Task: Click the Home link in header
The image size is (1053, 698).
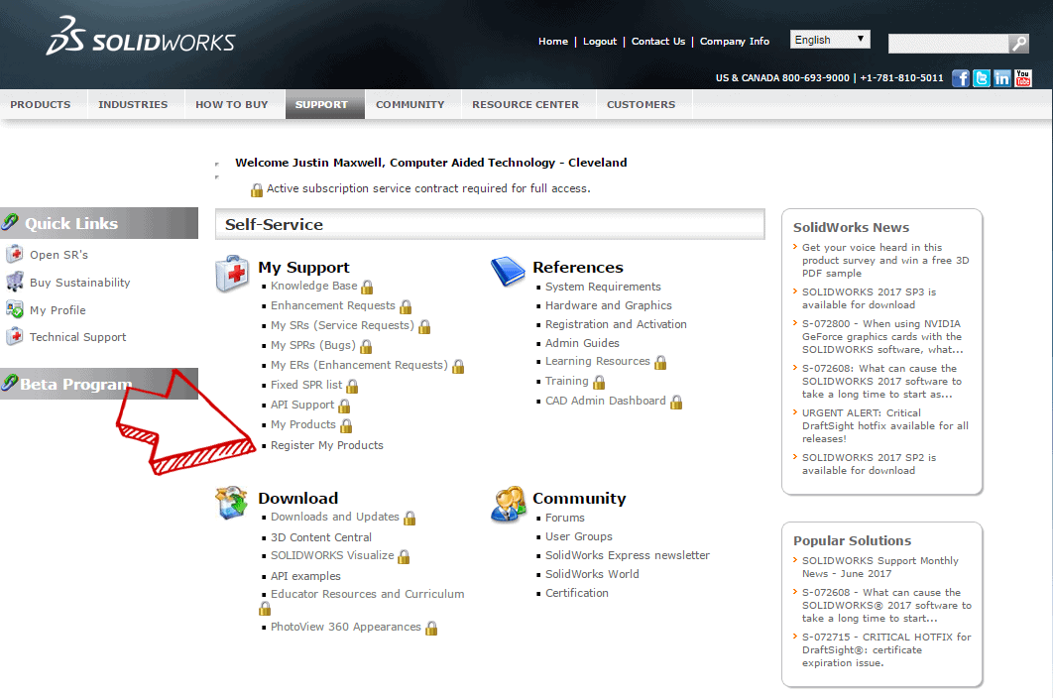Action: click(553, 41)
